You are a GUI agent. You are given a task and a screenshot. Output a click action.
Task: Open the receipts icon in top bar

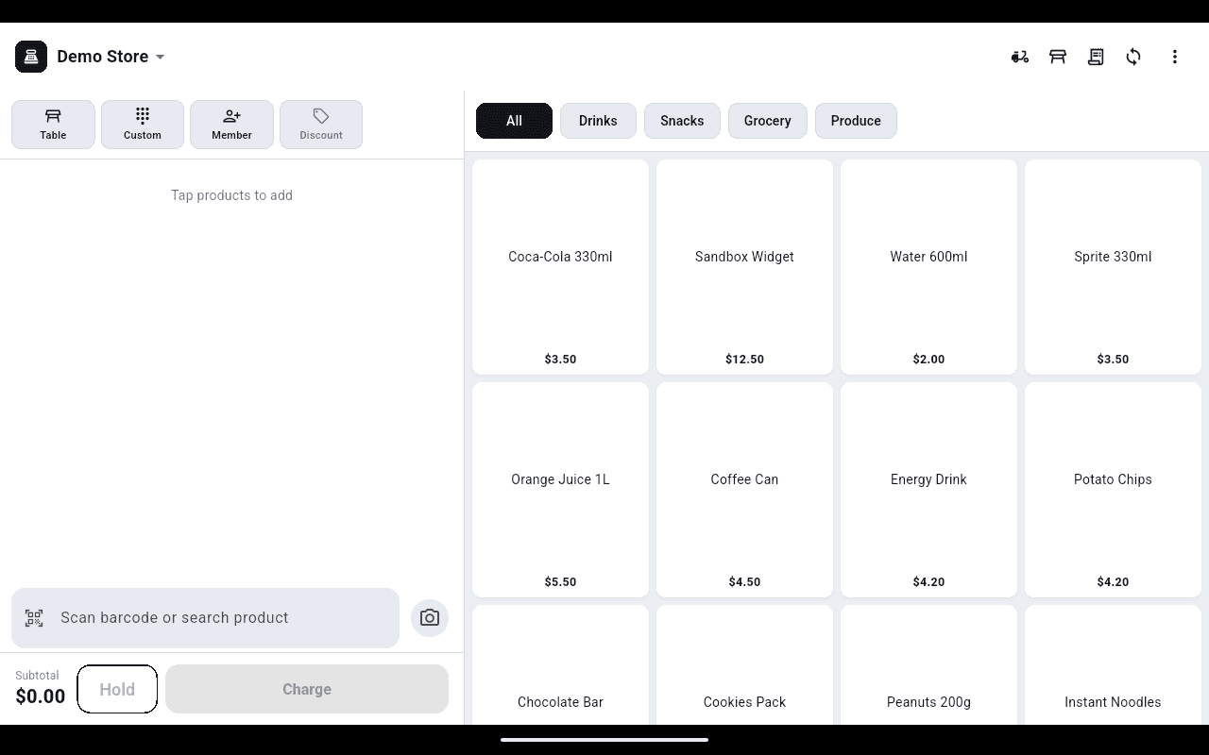1096,57
